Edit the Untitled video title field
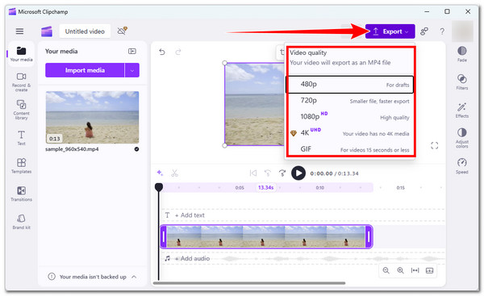Image resolution: width=484 pixels, height=296 pixels. point(85,31)
